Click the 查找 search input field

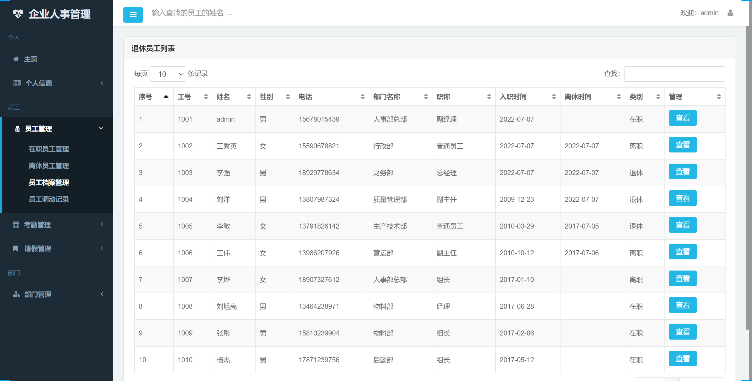(674, 74)
